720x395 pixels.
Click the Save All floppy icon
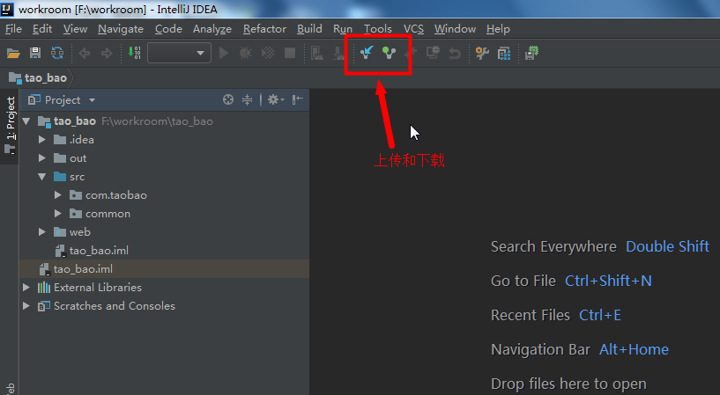[x=35, y=53]
